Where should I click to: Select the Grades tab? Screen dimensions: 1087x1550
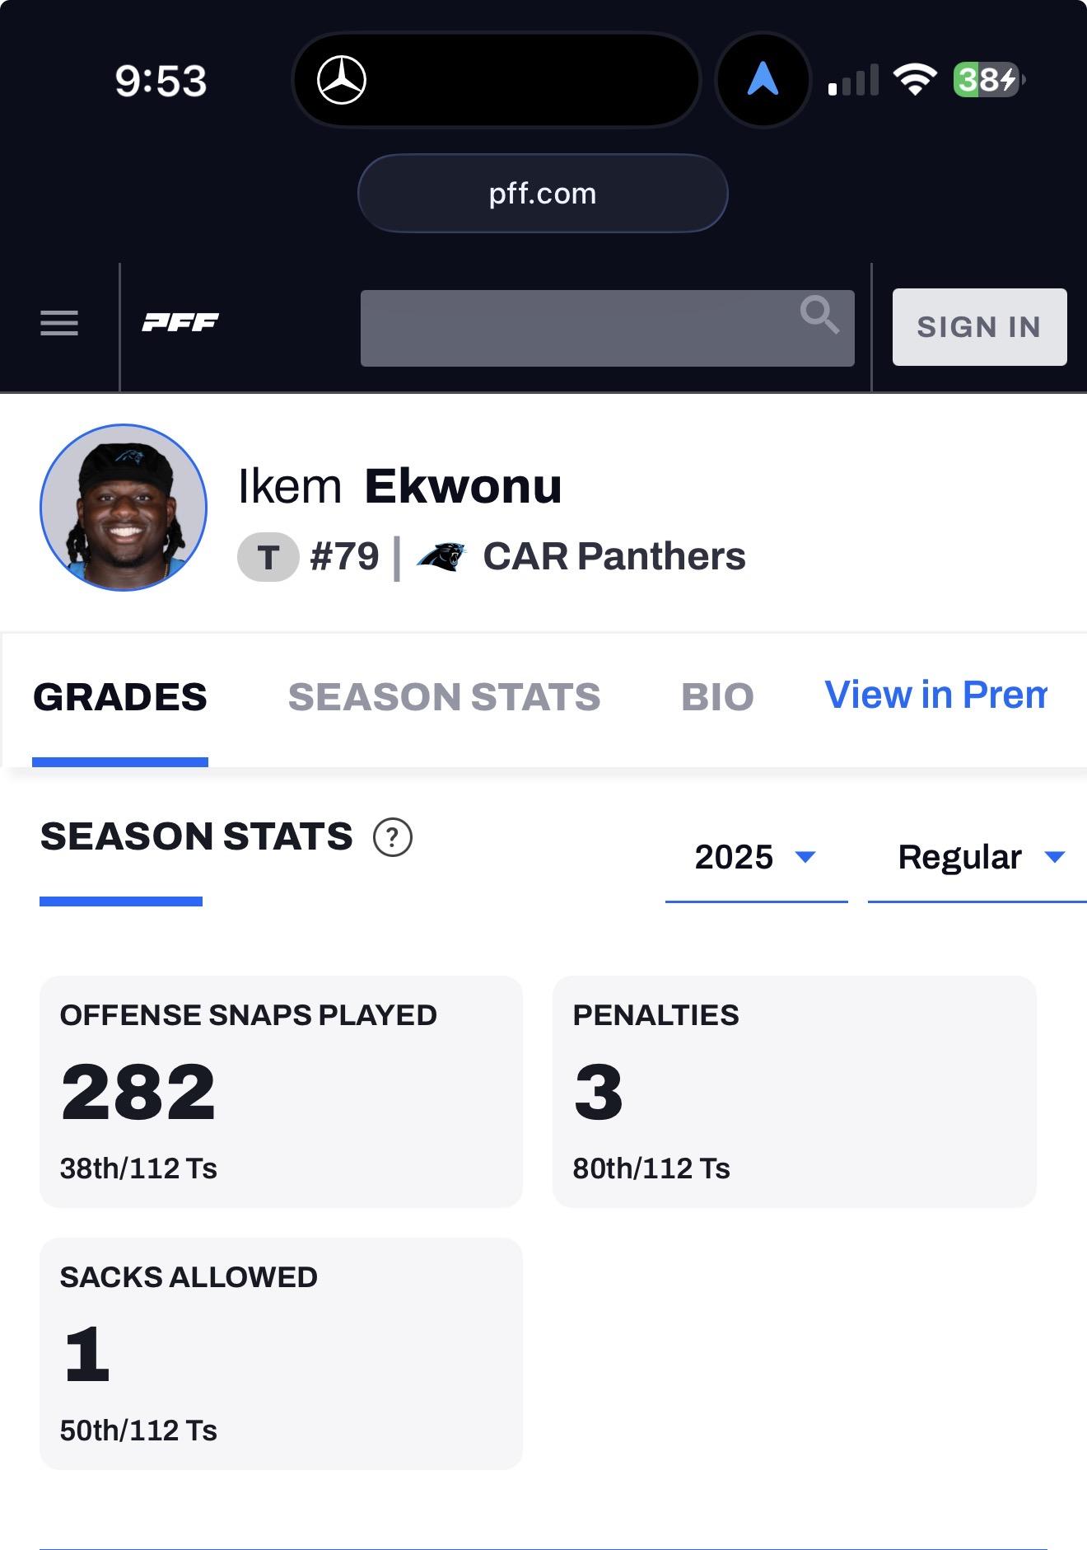(x=120, y=697)
